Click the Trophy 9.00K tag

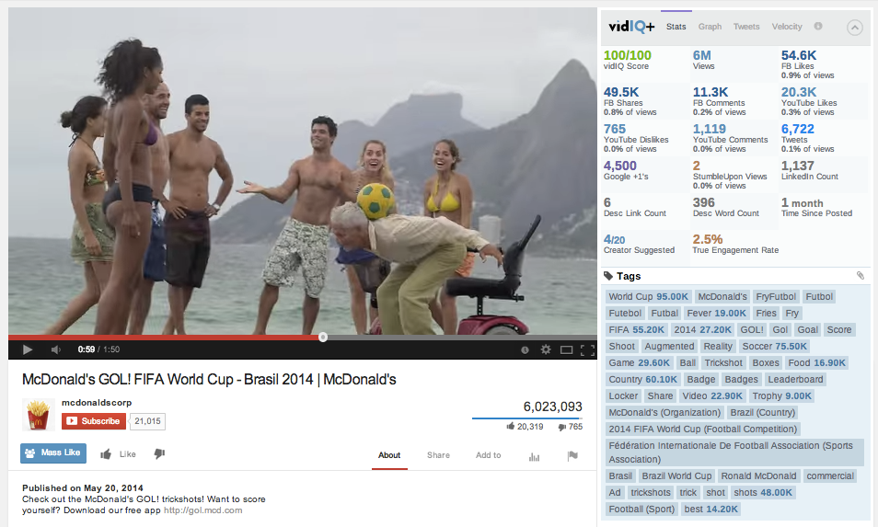pyautogui.click(x=781, y=395)
